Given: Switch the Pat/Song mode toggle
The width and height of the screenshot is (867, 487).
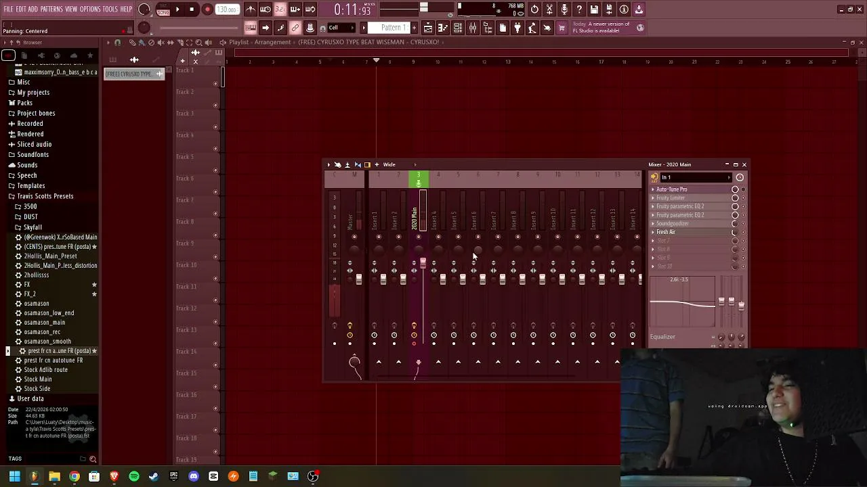Looking at the screenshot, I should (163, 9).
